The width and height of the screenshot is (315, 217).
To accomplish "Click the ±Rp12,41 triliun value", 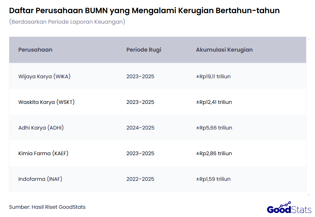I will (x=214, y=102).
